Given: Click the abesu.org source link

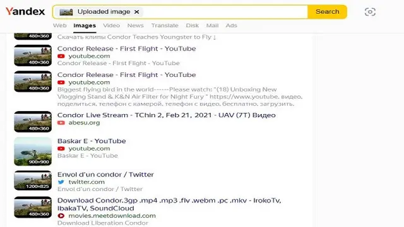Looking at the screenshot, I should 84,123.
